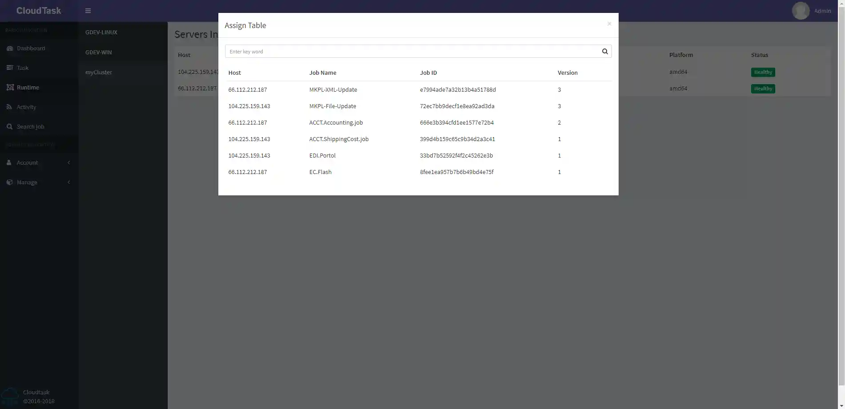Click the Healthy badge for 104.225.159.143 server
The image size is (845, 409).
click(763, 72)
